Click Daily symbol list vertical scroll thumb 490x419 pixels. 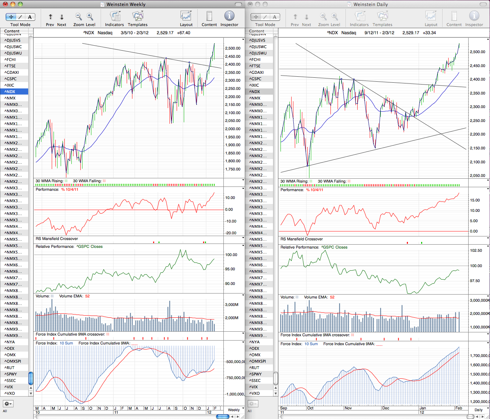276,378
